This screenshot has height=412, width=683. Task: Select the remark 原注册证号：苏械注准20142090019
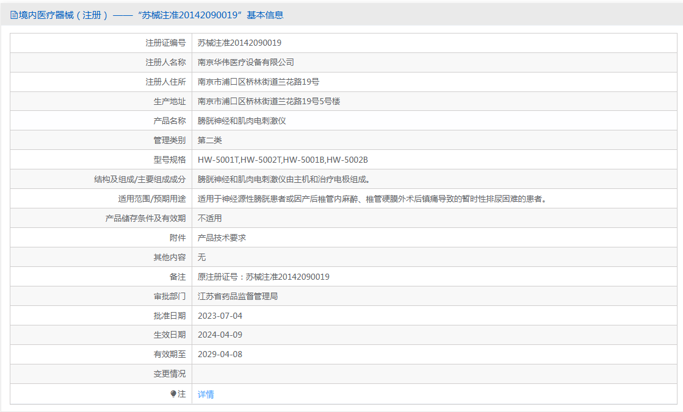pyautogui.click(x=264, y=277)
